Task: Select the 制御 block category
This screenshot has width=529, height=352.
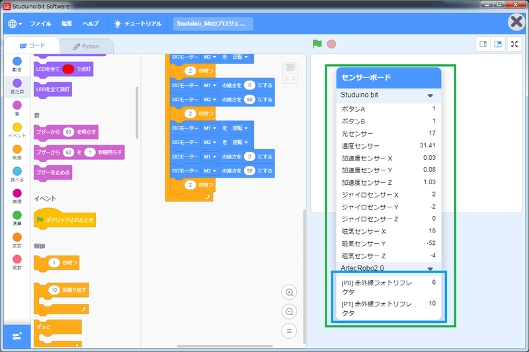Action: [17, 153]
